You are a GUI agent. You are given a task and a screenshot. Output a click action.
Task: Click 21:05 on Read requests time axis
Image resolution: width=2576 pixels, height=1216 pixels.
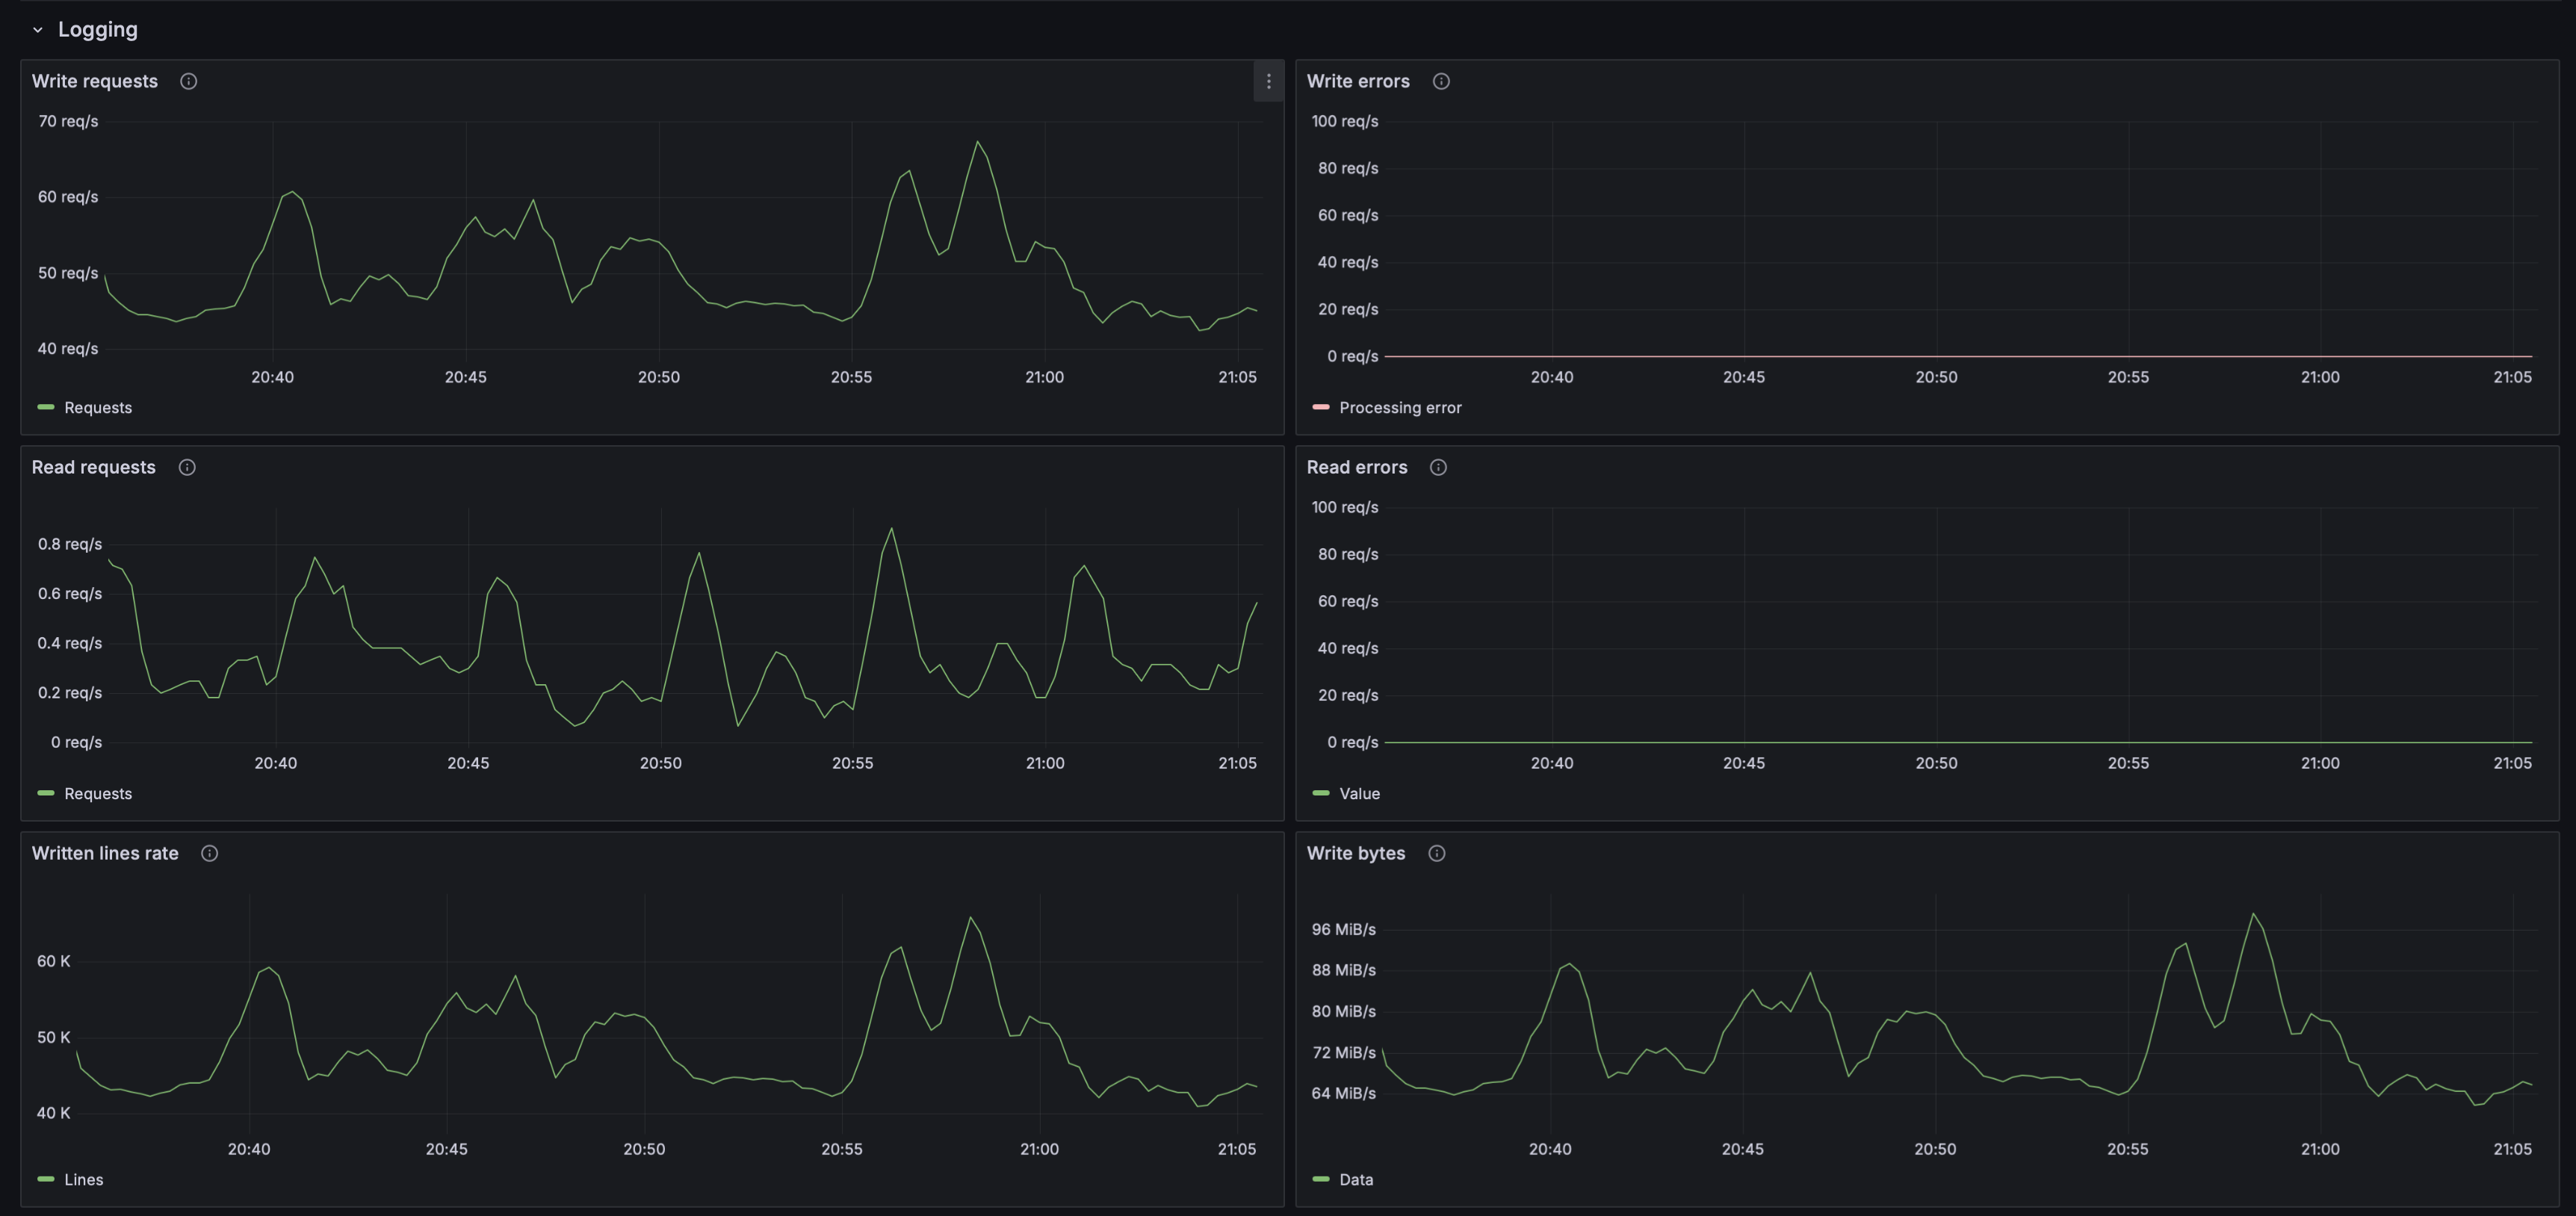[1237, 764]
